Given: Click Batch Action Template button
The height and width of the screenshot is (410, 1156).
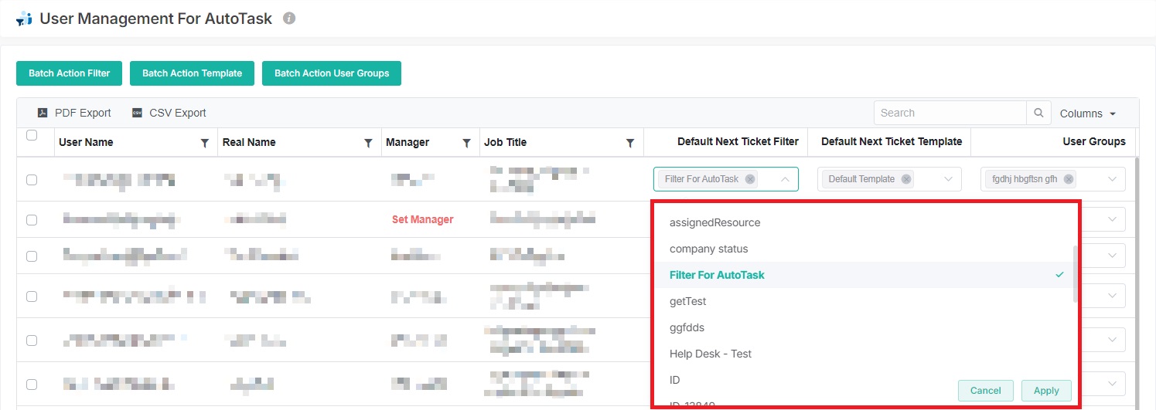Looking at the screenshot, I should click(x=193, y=73).
